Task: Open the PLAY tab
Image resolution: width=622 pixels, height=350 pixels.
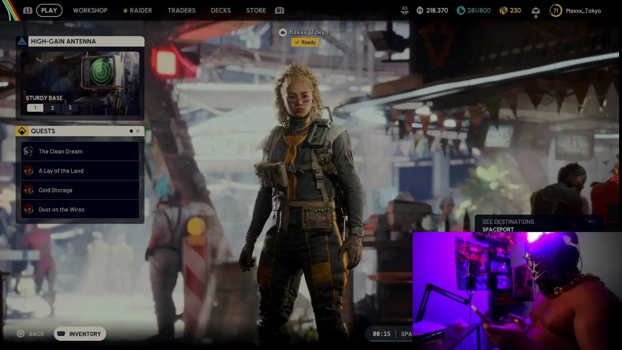Action: [x=49, y=10]
